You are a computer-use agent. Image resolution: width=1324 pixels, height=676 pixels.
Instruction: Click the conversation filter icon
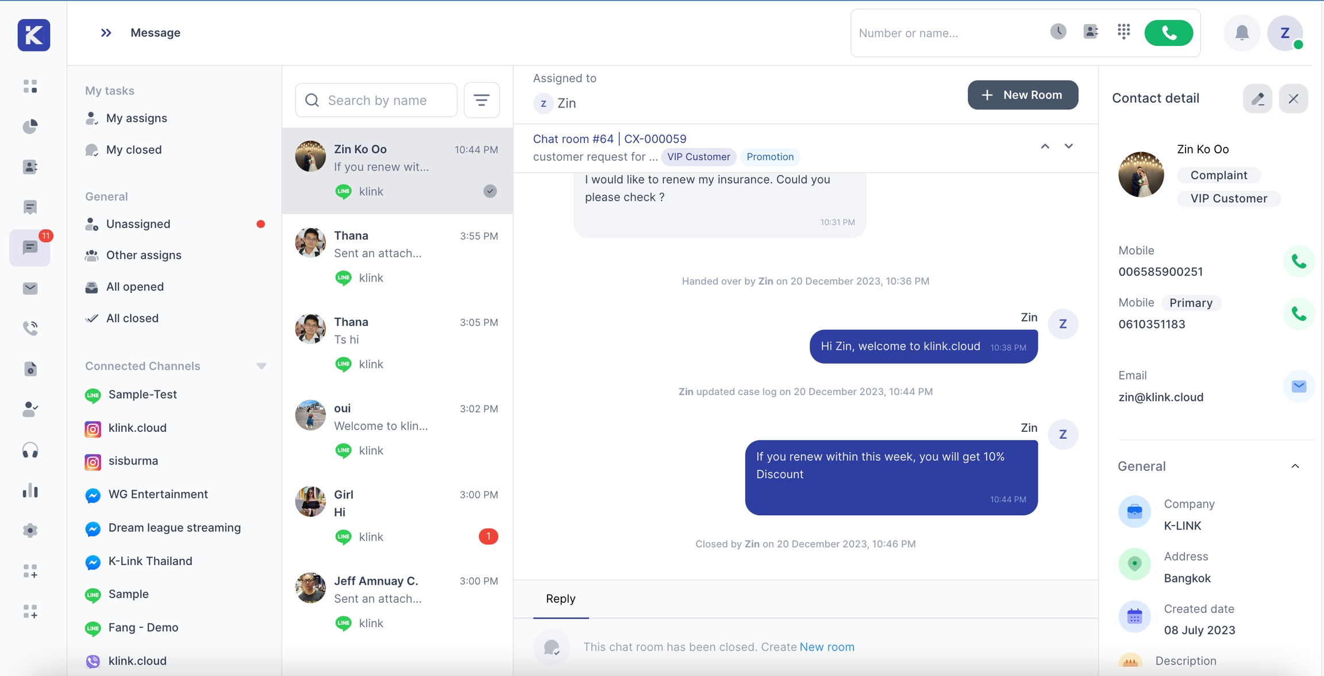pyautogui.click(x=481, y=101)
